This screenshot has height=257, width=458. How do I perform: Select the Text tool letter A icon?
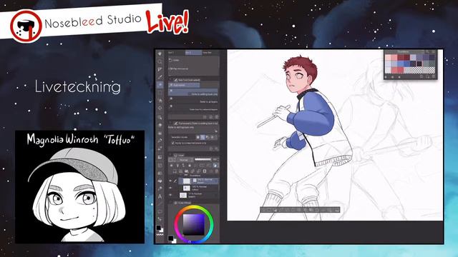pos(160,196)
